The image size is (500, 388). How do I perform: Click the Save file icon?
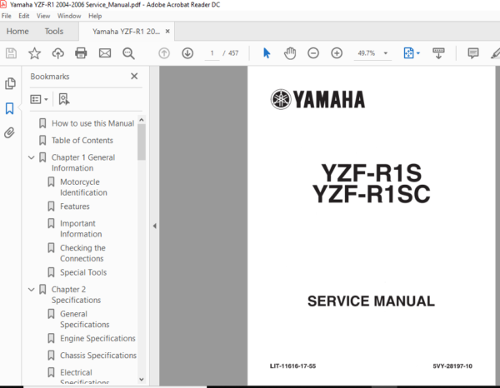[x=11, y=53]
